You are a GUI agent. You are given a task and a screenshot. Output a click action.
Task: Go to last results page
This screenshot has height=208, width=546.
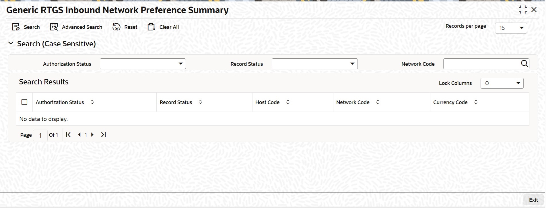point(104,135)
